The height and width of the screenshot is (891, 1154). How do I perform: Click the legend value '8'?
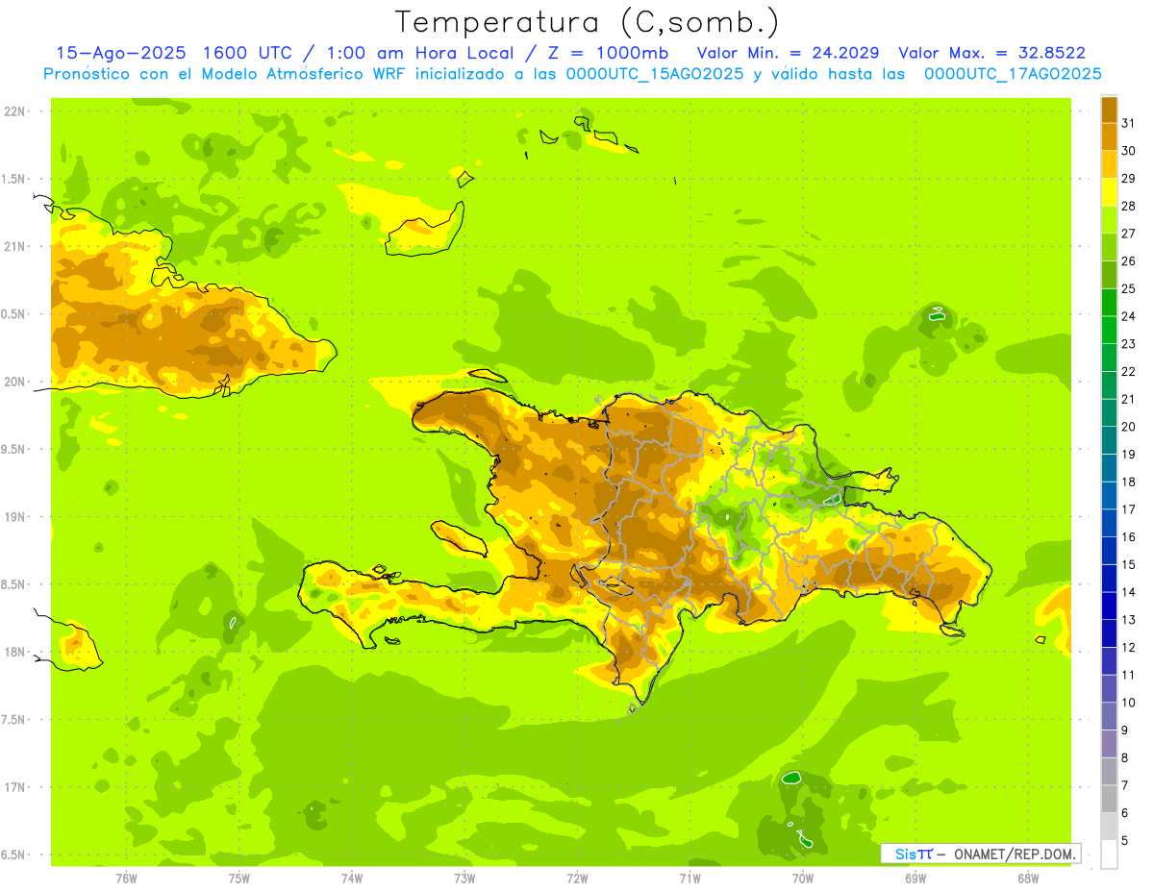click(1125, 758)
